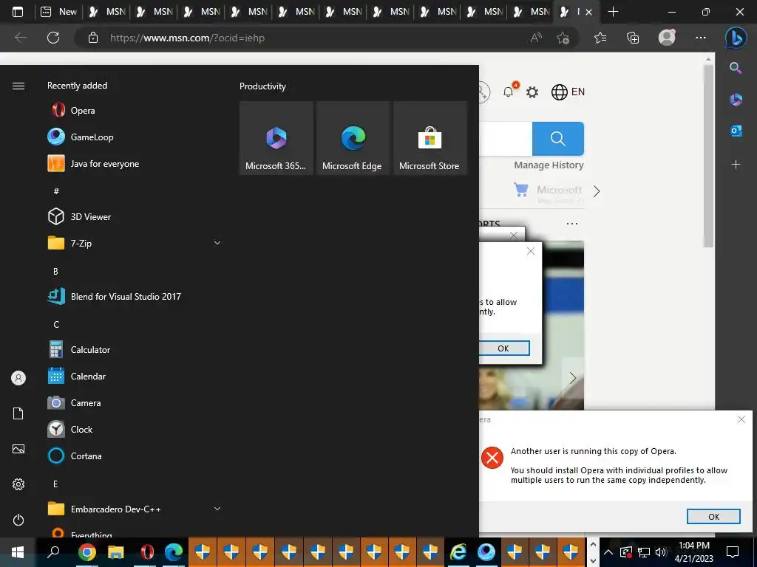The width and height of the screenshot is (757, 567).
Task: Advance MSN news carousel with next arrow
Action: tap(573, 378)
